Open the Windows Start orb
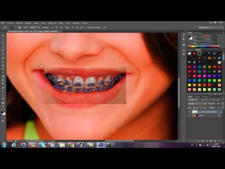Viewport: 225px width, 169px height. (x=4, y=145)
